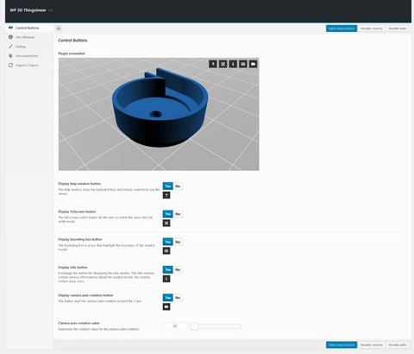Screen dimensions: 414x354
Task: Click the expand options icon beside the sidebar
Action: click(x=59, y=28)
